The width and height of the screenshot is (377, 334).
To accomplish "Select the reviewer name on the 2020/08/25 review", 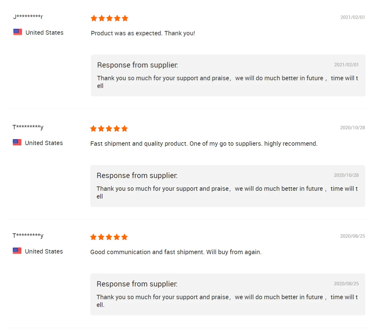I will pos(28,236).
